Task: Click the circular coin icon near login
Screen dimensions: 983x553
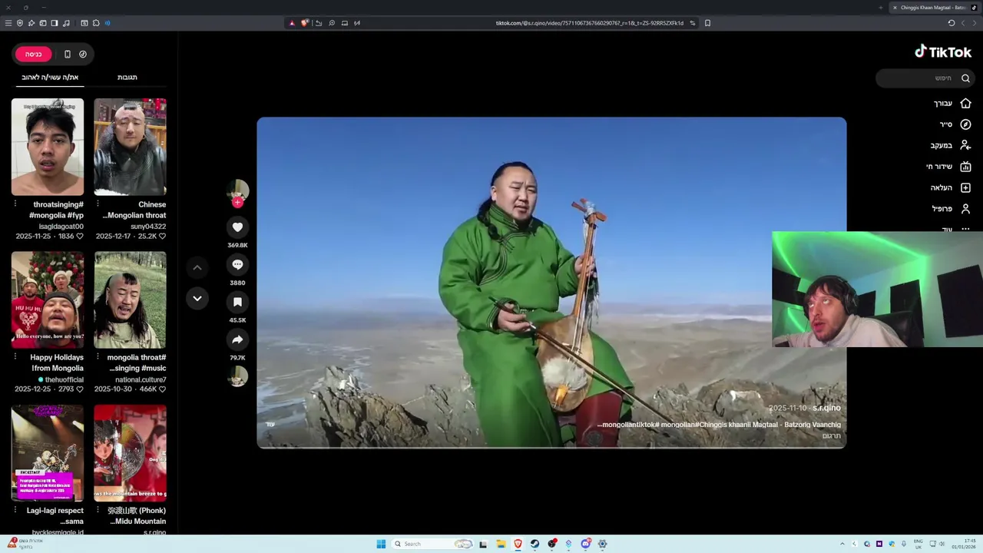Action: point(83,54)
